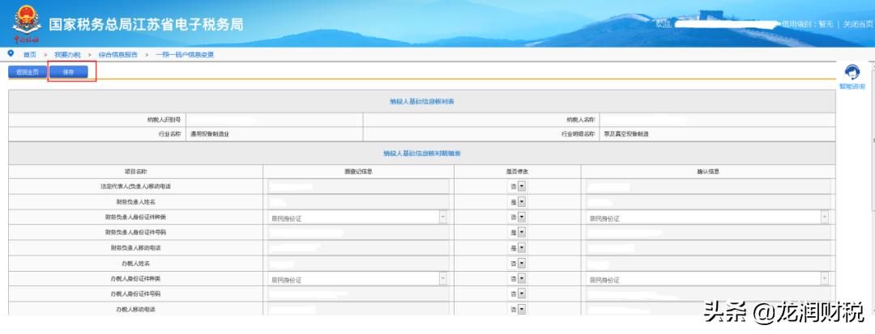Click the 原登记信息 column header

click(358, 172)
